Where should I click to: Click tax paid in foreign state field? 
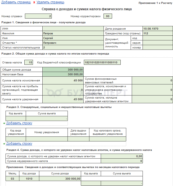click(152, 90)
